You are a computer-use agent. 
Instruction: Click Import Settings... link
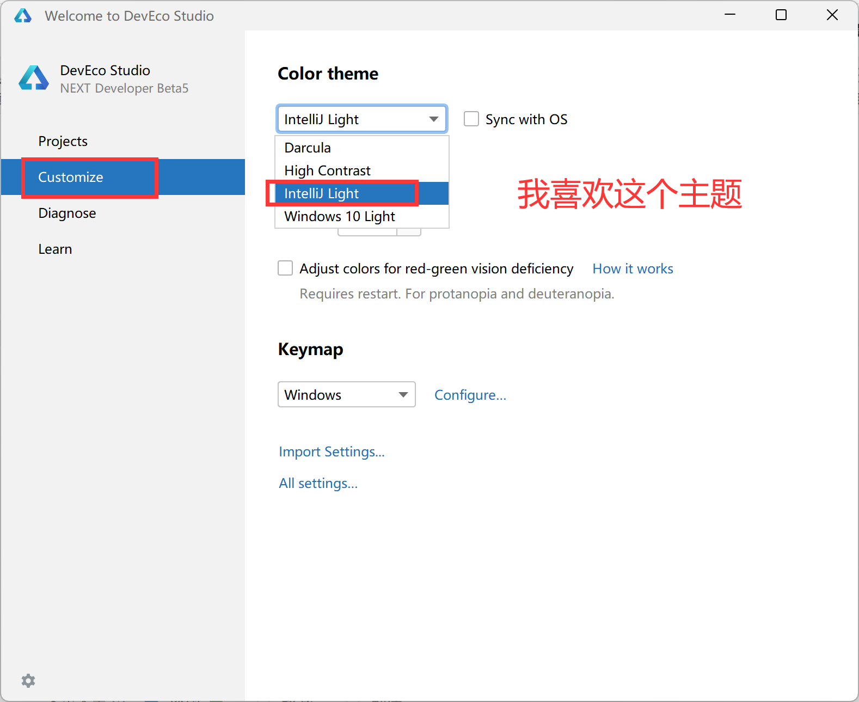332,451
